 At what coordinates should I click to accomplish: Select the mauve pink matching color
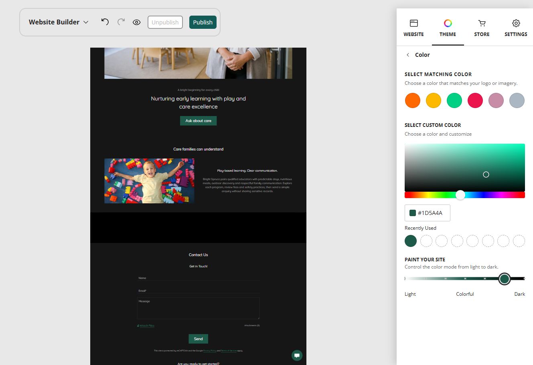(496, 100)
